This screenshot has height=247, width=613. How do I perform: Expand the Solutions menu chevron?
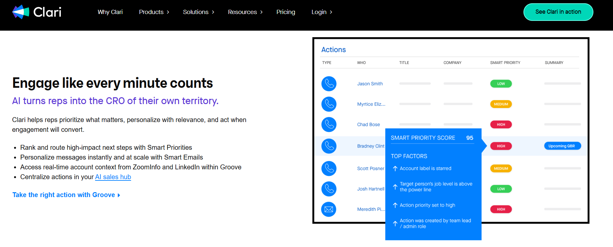click(x=213, y=12)
